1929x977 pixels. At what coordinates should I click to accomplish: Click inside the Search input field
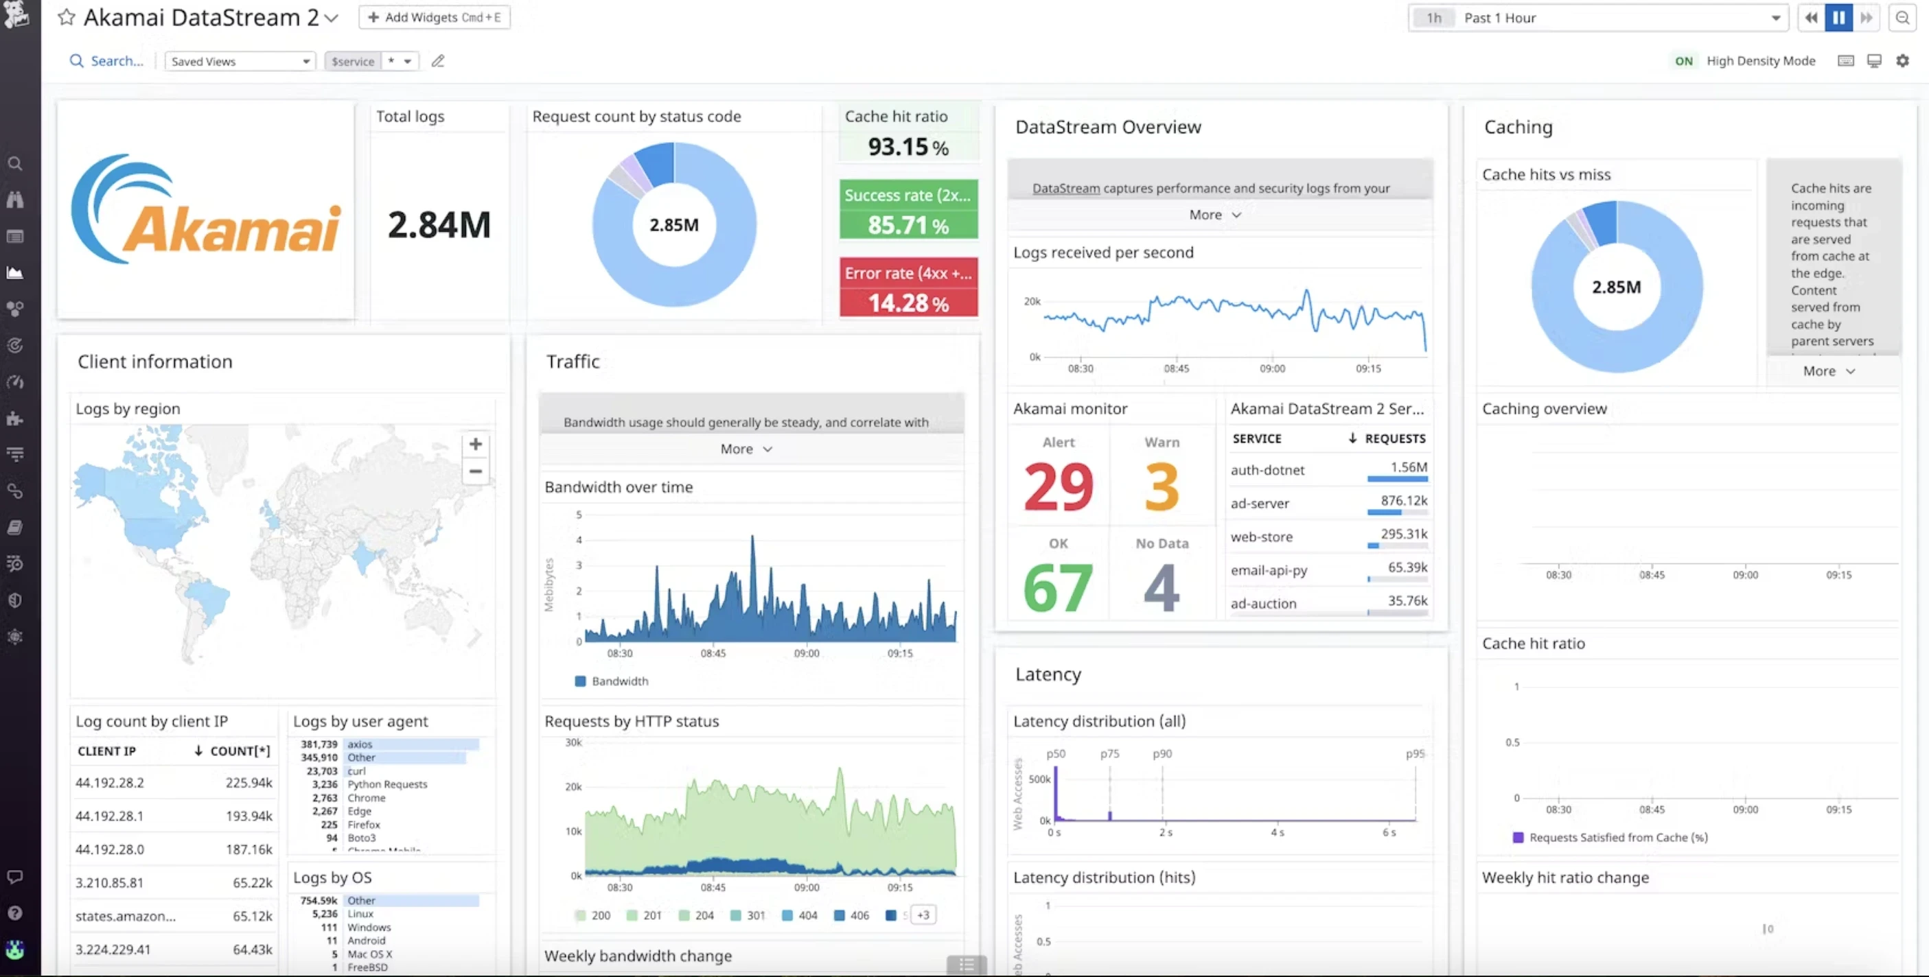click(116, 60)
